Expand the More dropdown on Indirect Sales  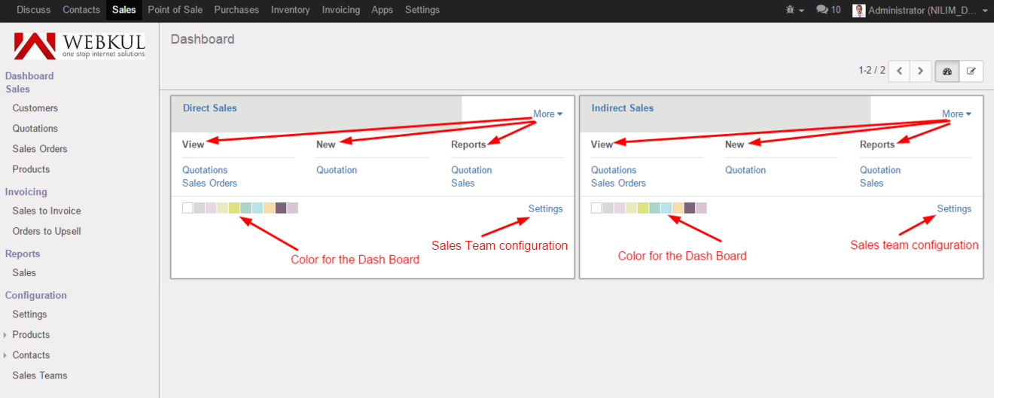(x=956, y=114)
